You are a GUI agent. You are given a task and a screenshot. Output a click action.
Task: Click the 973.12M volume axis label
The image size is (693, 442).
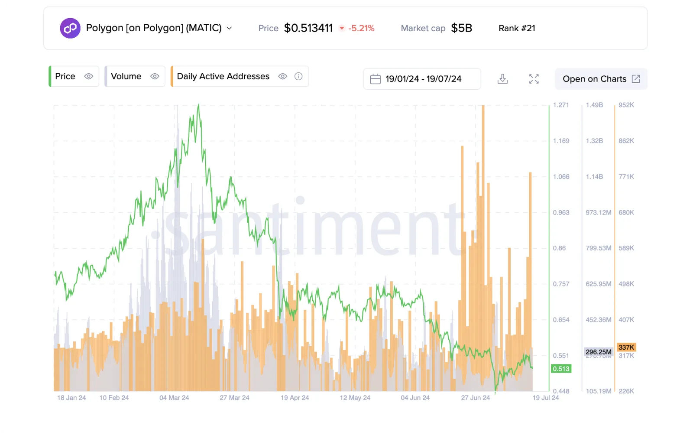[x=599, y=212]
